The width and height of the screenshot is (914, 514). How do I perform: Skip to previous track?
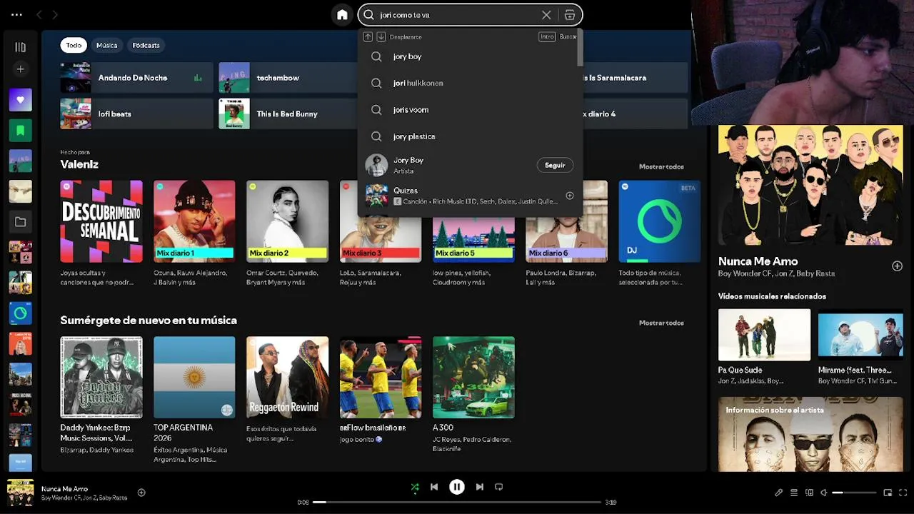tap(434, 487)
